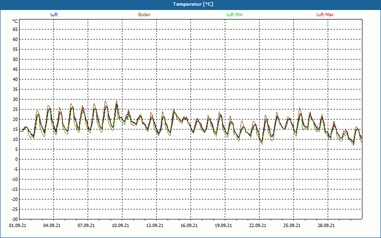Click the 30 degree y-axis tick label
This screenshot has height=238, width=381.
(15, 99)
